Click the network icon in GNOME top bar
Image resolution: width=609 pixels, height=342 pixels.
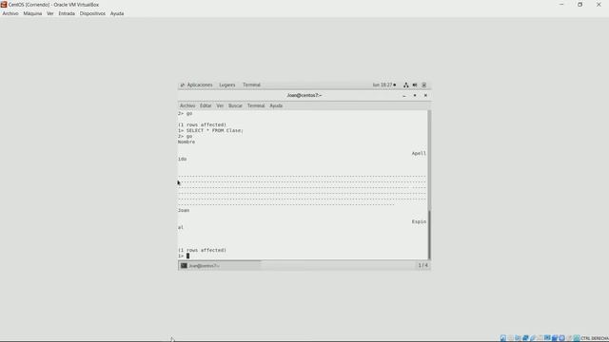click(x=406, y=85)
